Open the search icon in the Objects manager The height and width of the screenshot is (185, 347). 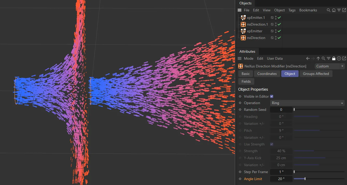coord(328,10)
